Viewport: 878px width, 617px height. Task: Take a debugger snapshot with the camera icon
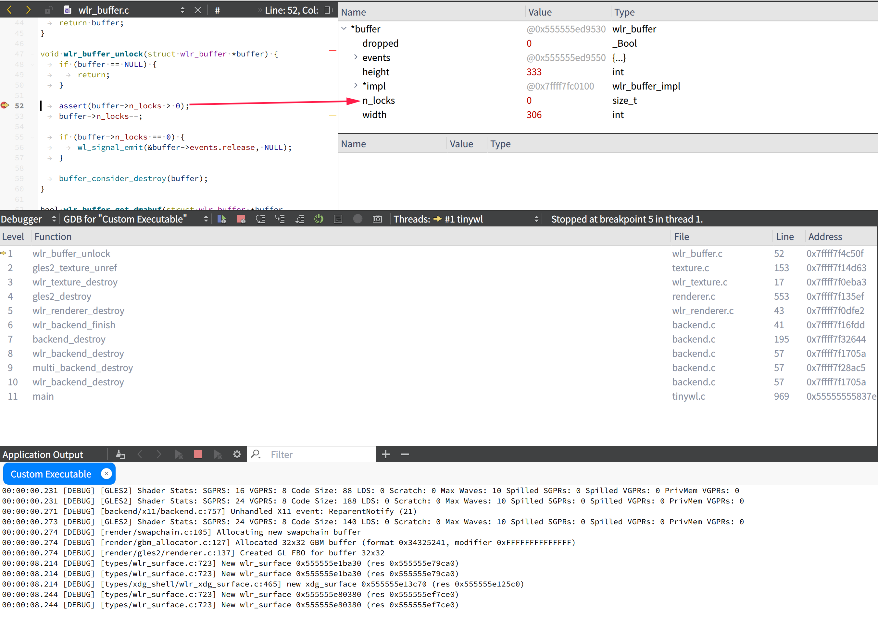click(x=377, y=219)
